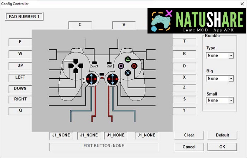247x158 pixels.
Task: Click the red circle button icon
Action: click(x=134, y=66)
